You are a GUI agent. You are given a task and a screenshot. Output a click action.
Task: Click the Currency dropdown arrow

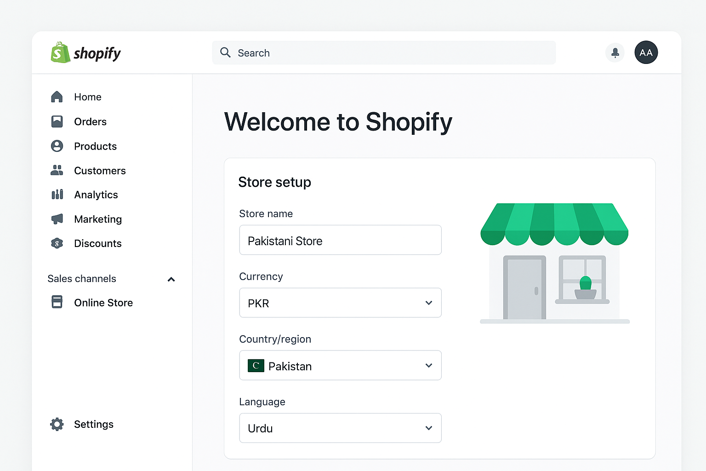click(x=429, y=303)
